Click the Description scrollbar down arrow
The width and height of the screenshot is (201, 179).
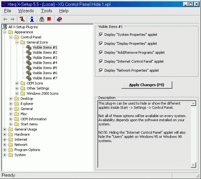coord(193,165)
